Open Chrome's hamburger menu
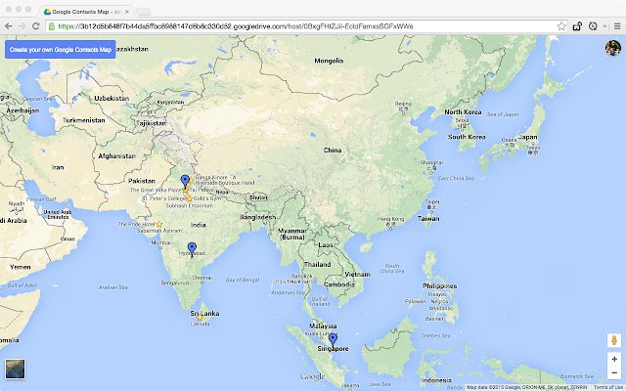The width and height of the screenshot is (626, 391). click(x=617, y=26)
